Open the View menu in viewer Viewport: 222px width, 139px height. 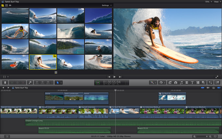tap(217, 2)
